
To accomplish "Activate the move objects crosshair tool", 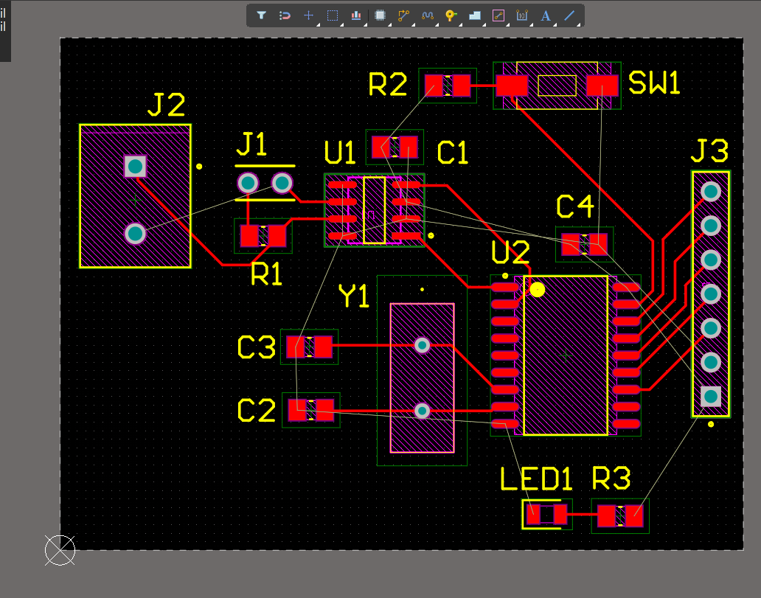I will click(x=309, y=15).
